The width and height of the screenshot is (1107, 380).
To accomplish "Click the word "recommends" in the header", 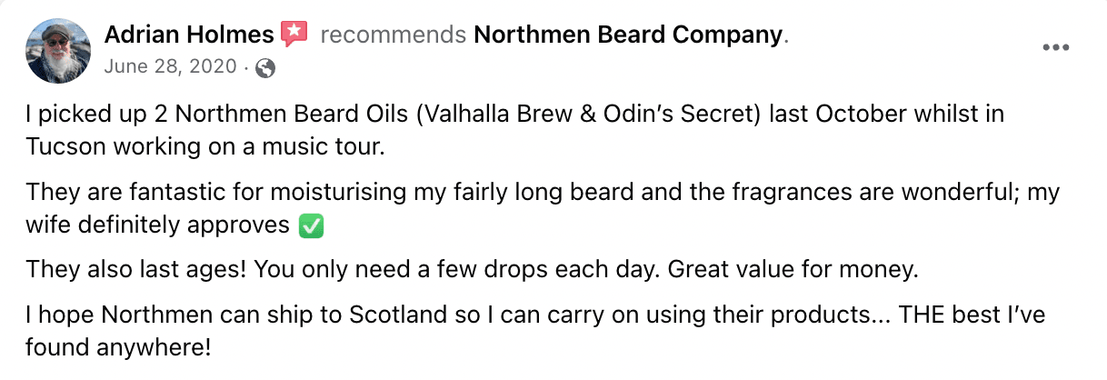I will pyautogui.click(x=394, y=35).
